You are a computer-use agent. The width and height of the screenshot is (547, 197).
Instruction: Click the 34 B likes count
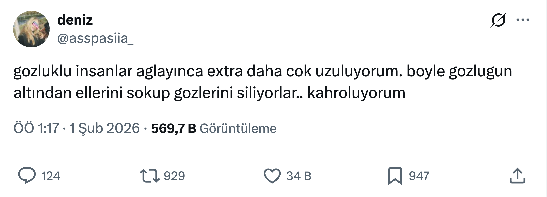click(299, 176)
